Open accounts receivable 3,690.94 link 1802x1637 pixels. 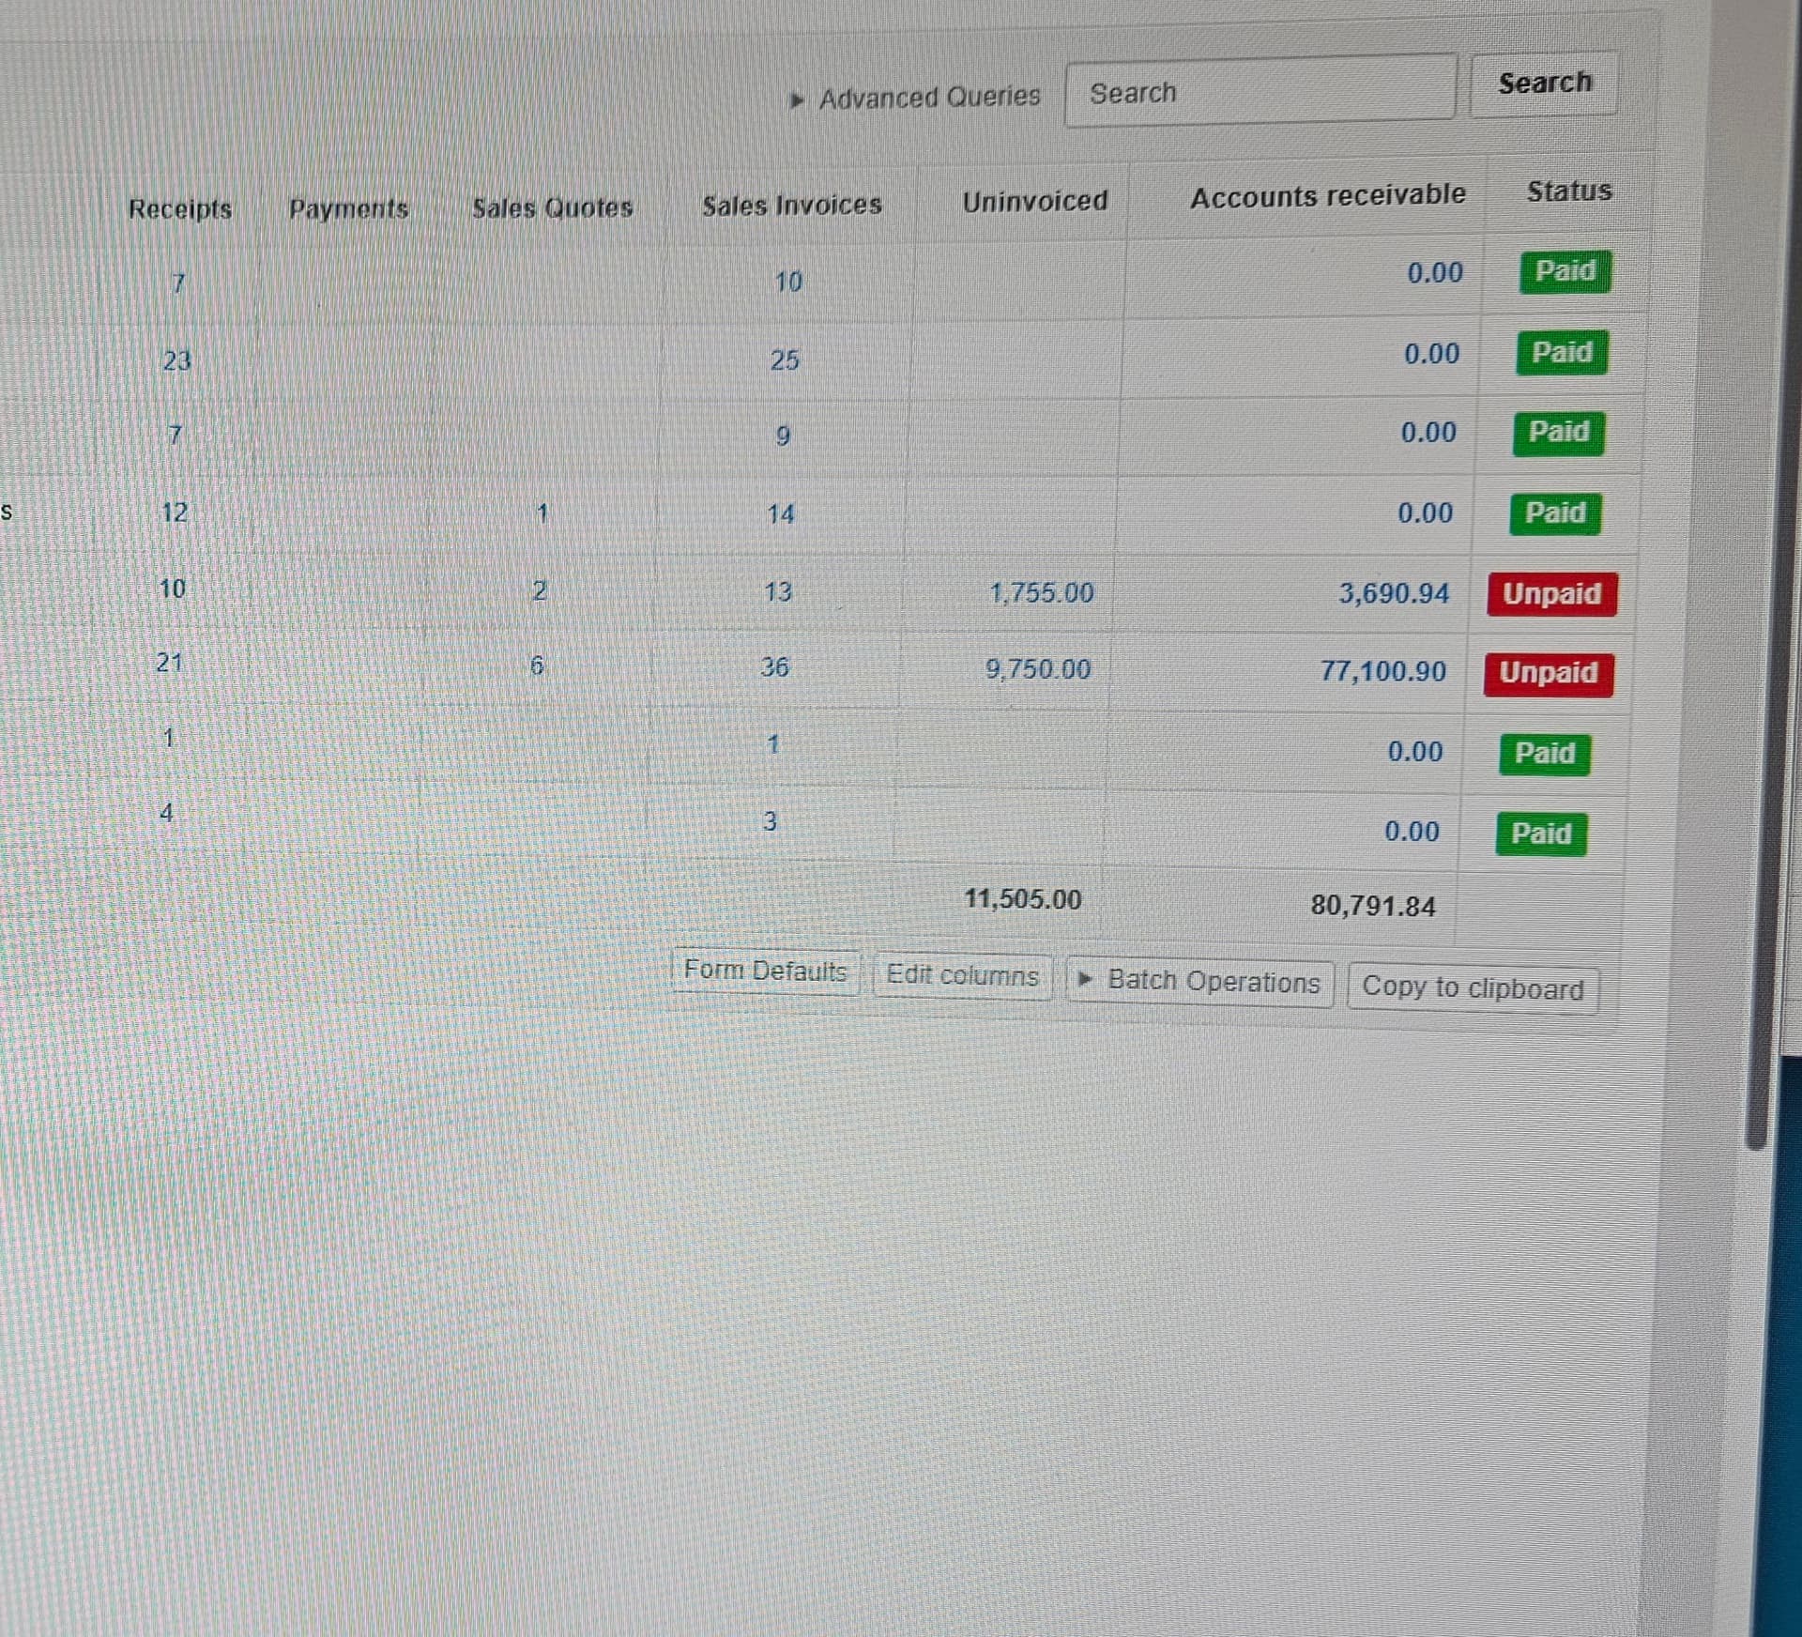pyautogui.click(x=1394, y=593)
